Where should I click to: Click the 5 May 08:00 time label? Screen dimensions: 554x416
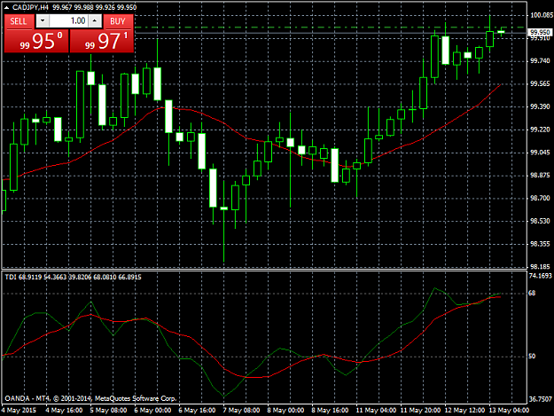(108, 411)
